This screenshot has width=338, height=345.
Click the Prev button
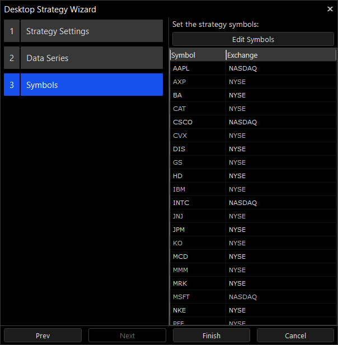(x=43, y=335)
